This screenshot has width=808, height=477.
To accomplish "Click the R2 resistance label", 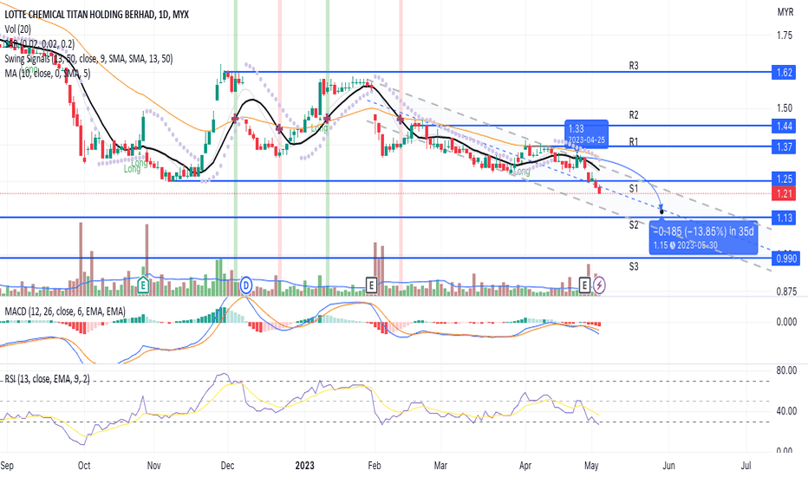I will pos(634,115).
